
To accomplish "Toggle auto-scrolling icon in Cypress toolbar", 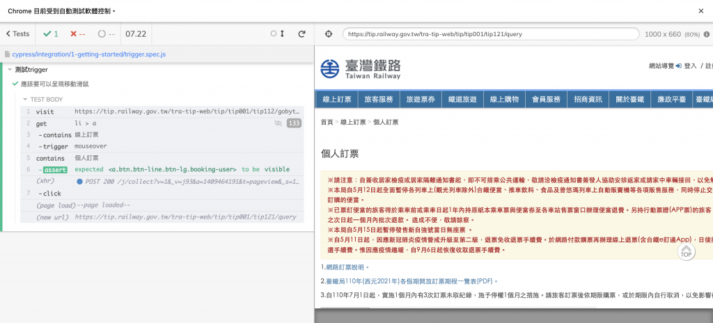I will coord(277,33).
